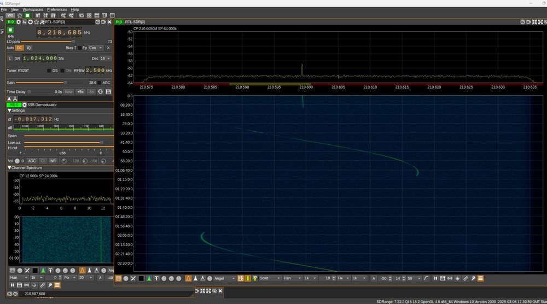Add Rx device toolbar icon
The width and height of the screenshot is (547, 304).
(38, 15)
